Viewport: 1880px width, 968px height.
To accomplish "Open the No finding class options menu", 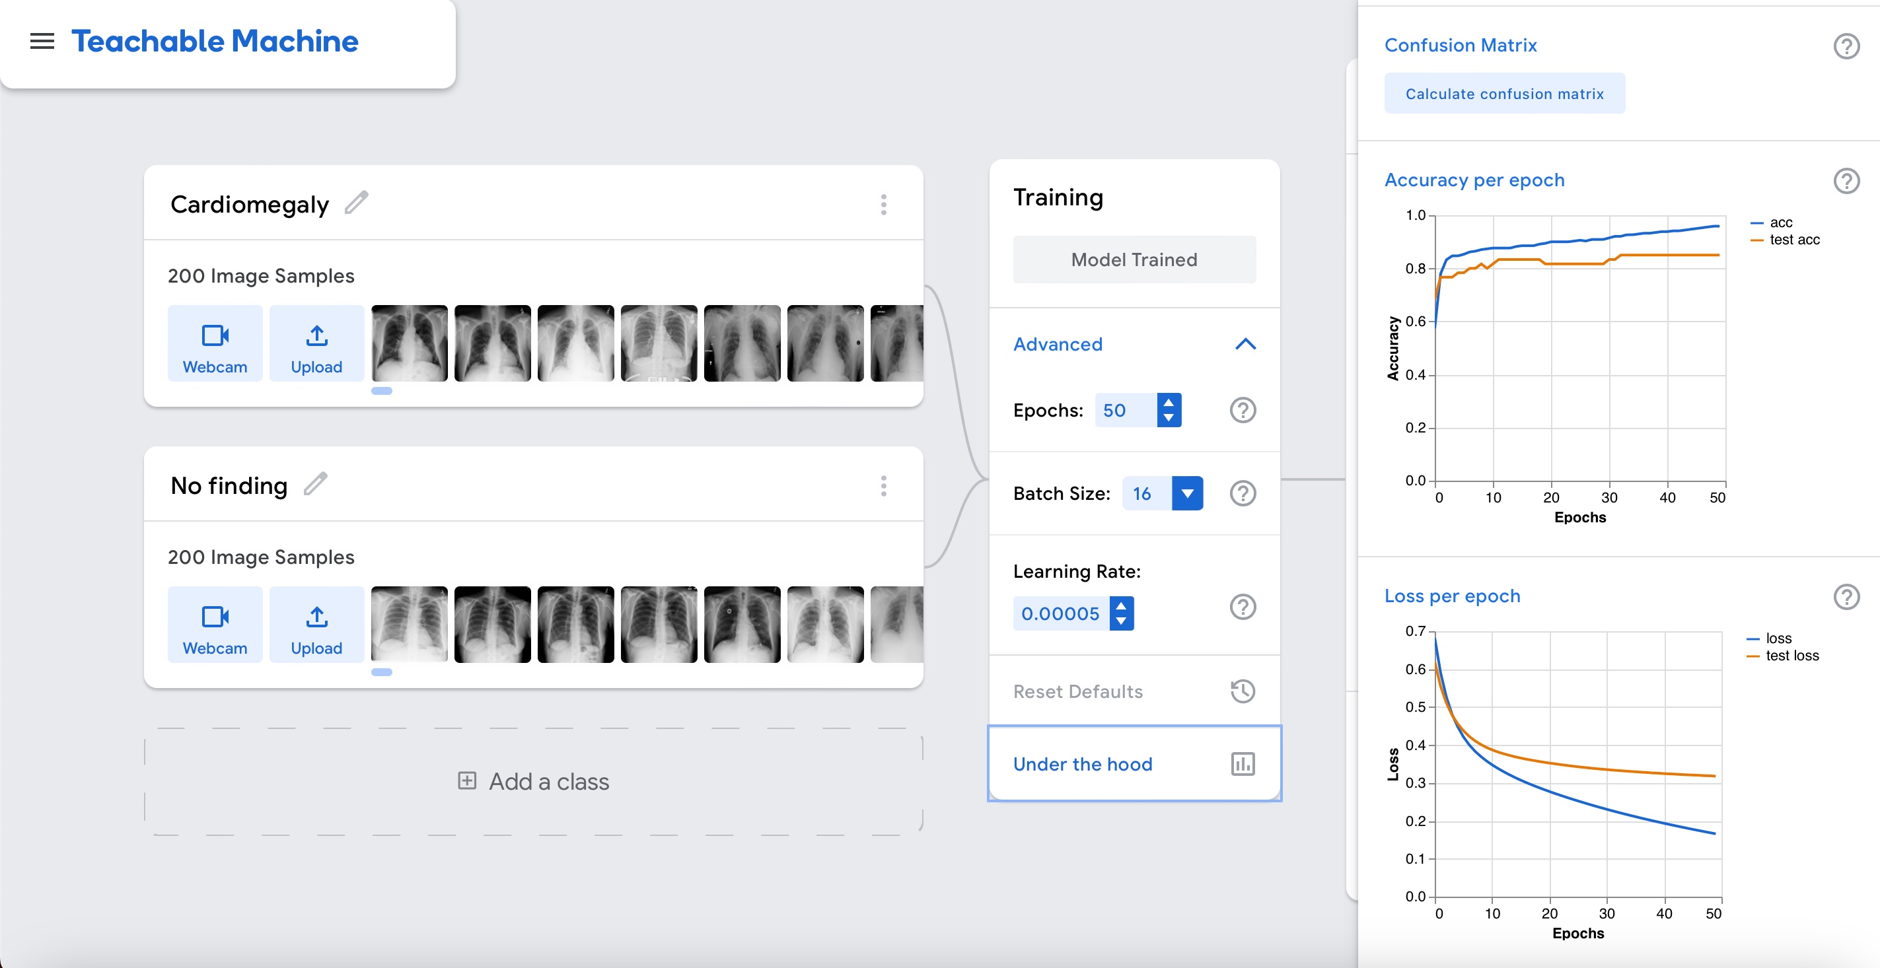I will pos(883,486).
